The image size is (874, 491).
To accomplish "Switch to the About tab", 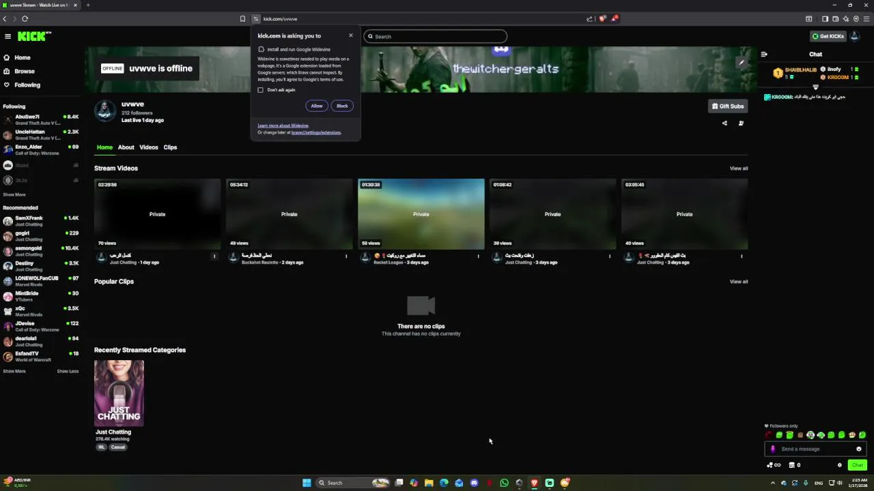I will [x=126, y=147].
